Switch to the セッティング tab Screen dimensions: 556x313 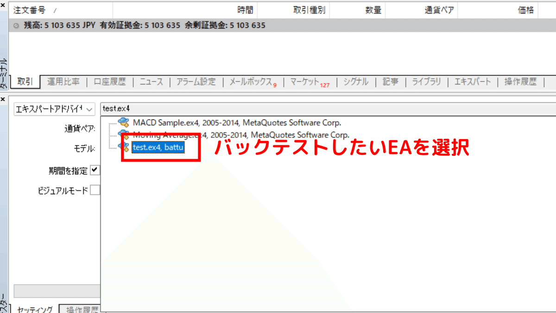click(x=34, y=309)
